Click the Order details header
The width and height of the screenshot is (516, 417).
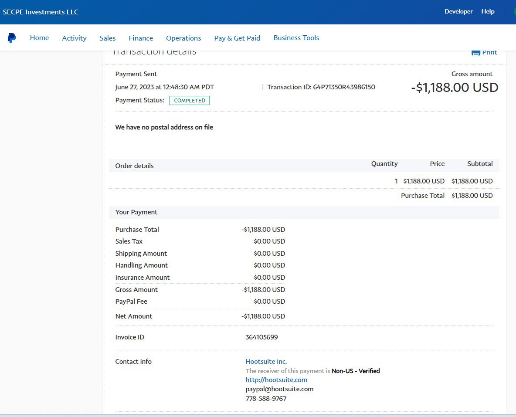tap(134, 166)
